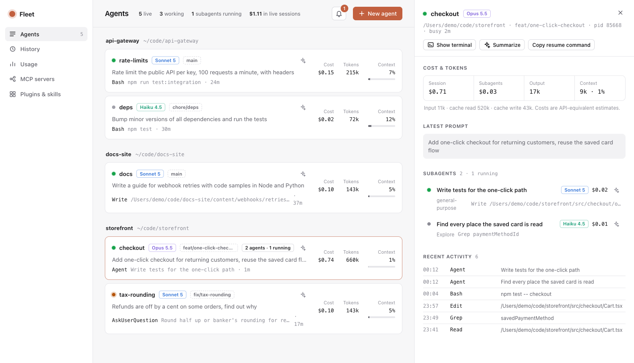Image resolution: width=634 pixels, height=363 pixels.
Task: Click sparkle summarize icon on rate-limits card
Action: click(303, 60)
